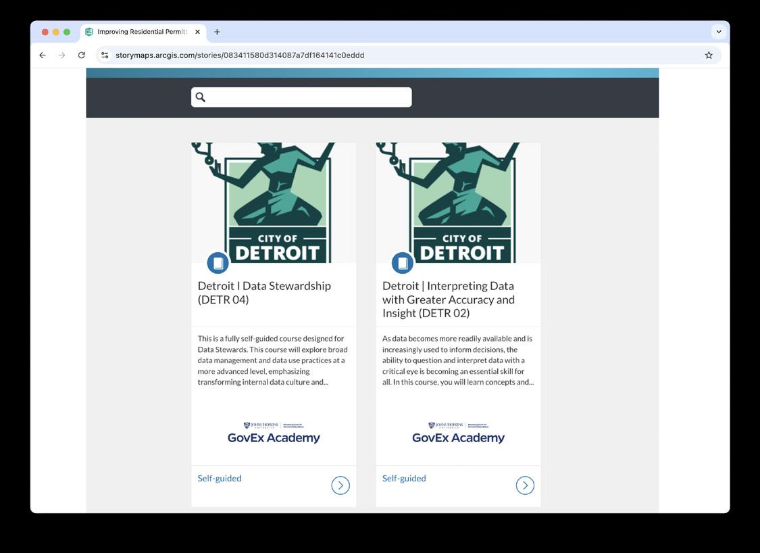Viewport: 760px width, 553px height.
Task: Click the book badge on Data Stewardship card
Action: click(218, 263)
